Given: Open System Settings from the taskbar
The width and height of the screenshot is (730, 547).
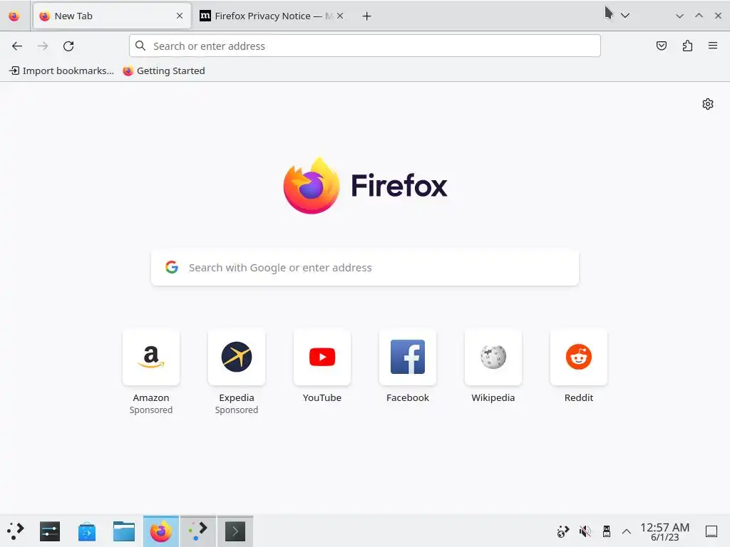Looking at the screenshot, I should 50,531.
